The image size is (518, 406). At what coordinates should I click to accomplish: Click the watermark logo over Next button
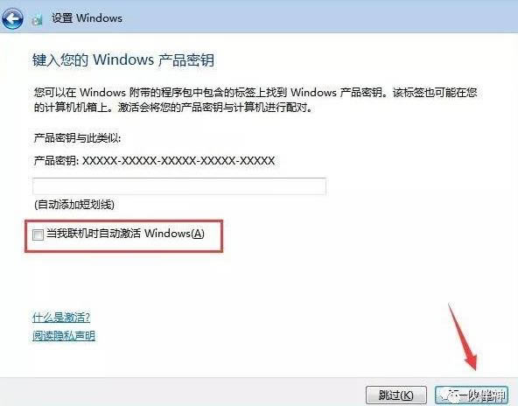(x=451, y=394)
